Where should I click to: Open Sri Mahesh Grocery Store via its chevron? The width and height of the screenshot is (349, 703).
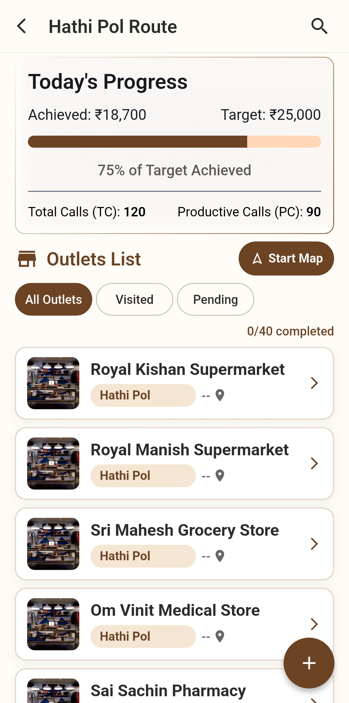[x=314, y=544]
